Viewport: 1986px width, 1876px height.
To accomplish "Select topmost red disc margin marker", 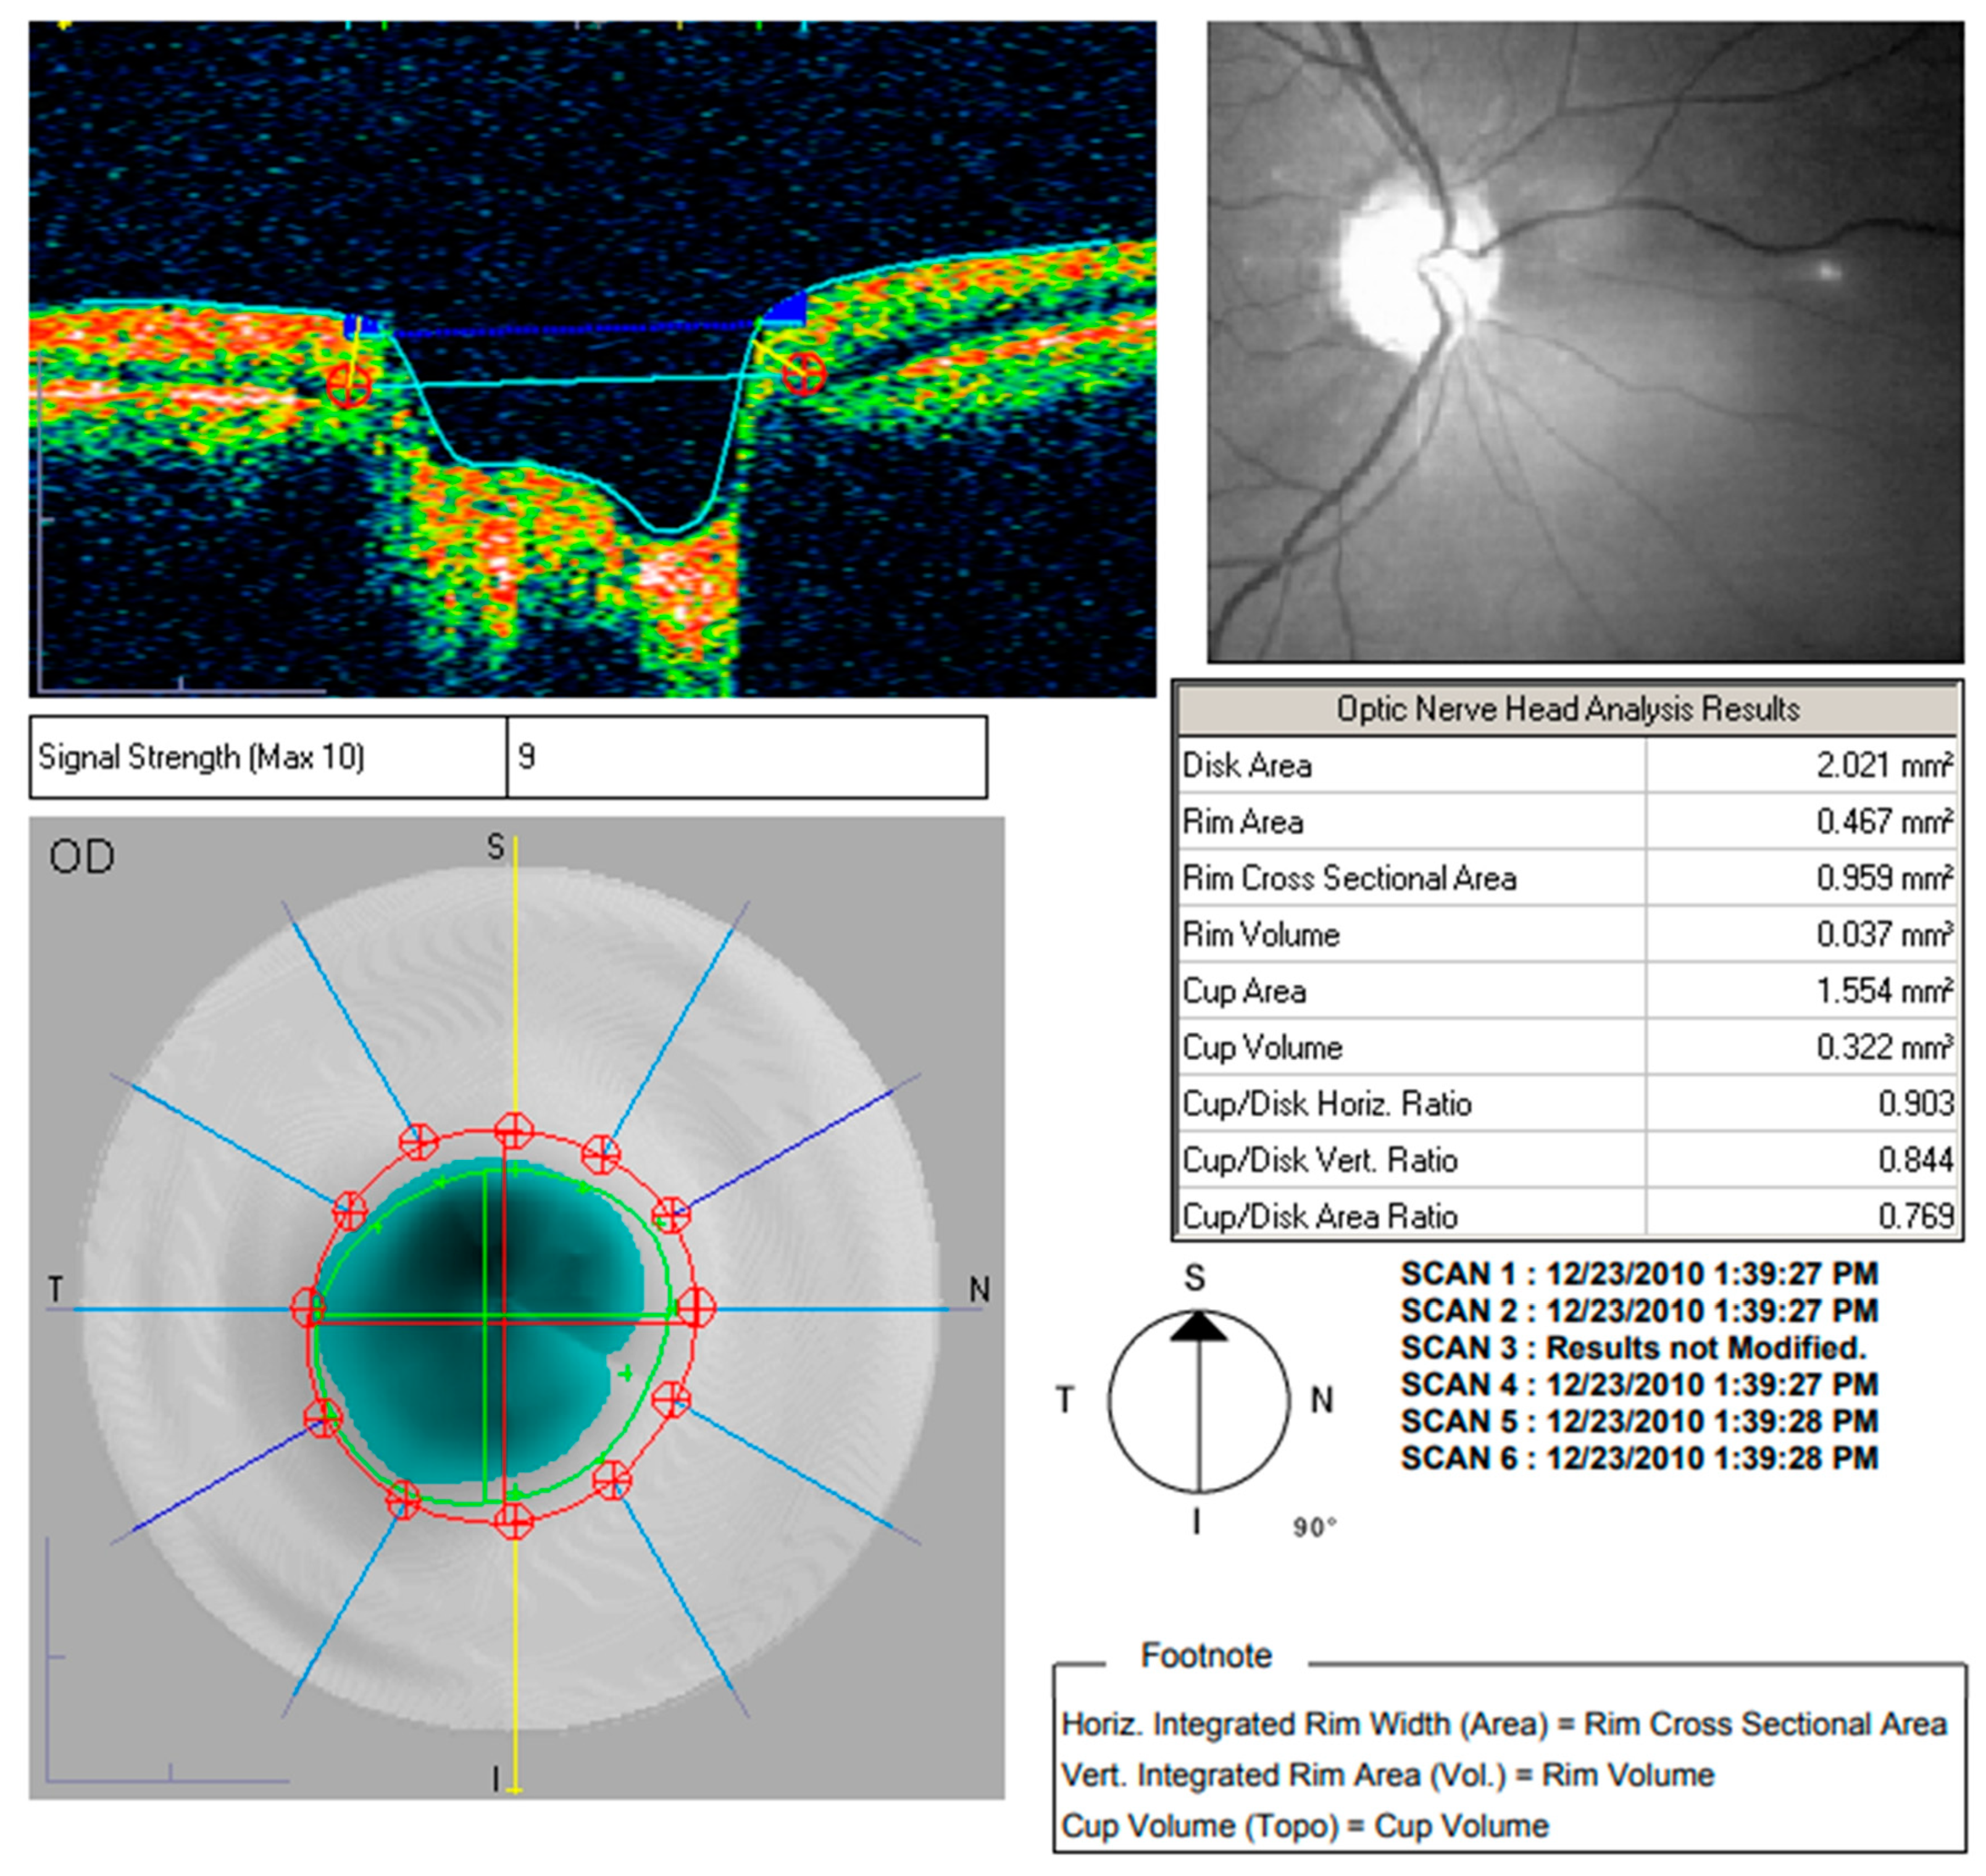I will pyautogui.click(x=514, y=1131).
